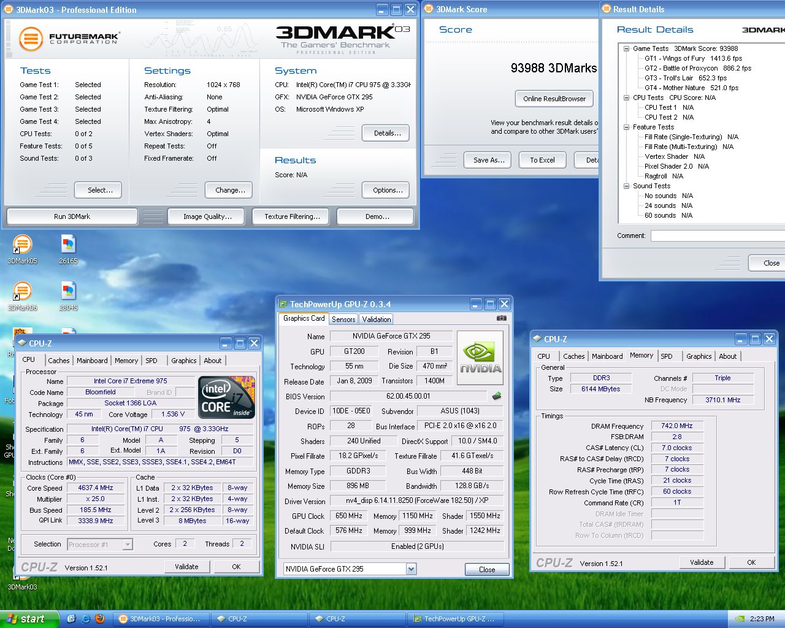The height and width of the screenshot is (628, 785).
Task: Click the first quick launch icon beside Start
Action: [x=71, y=619]
